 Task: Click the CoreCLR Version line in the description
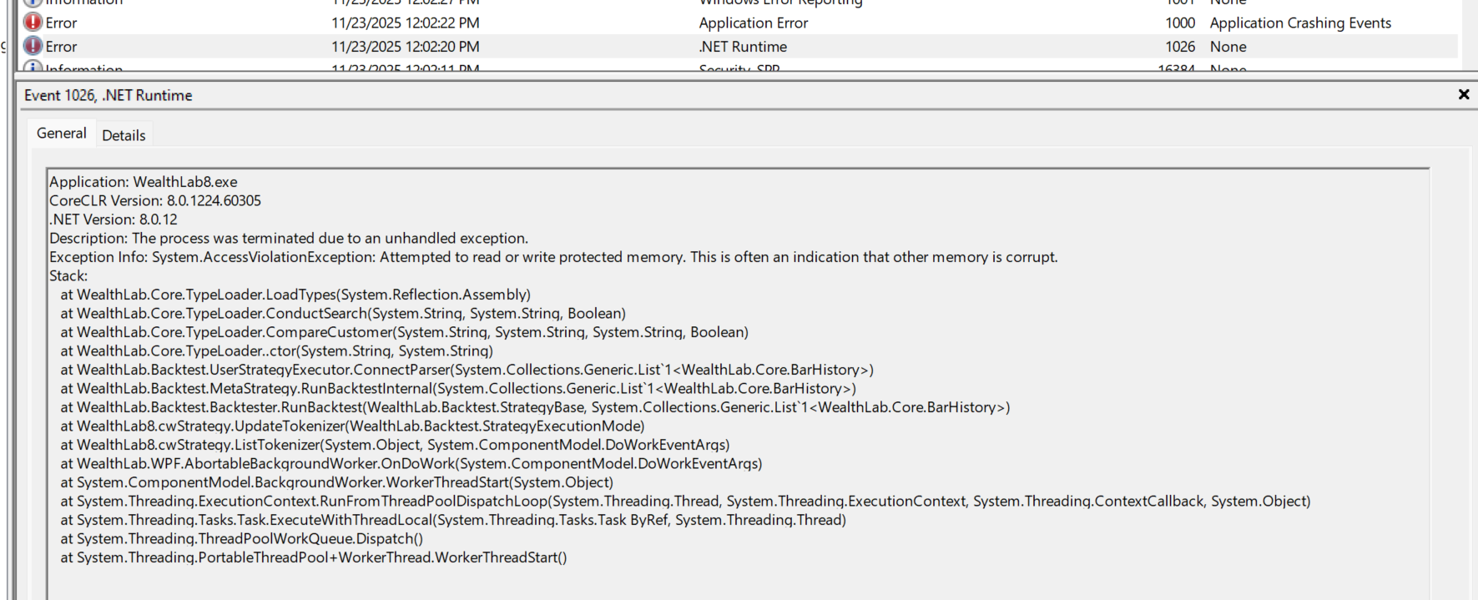155,201
